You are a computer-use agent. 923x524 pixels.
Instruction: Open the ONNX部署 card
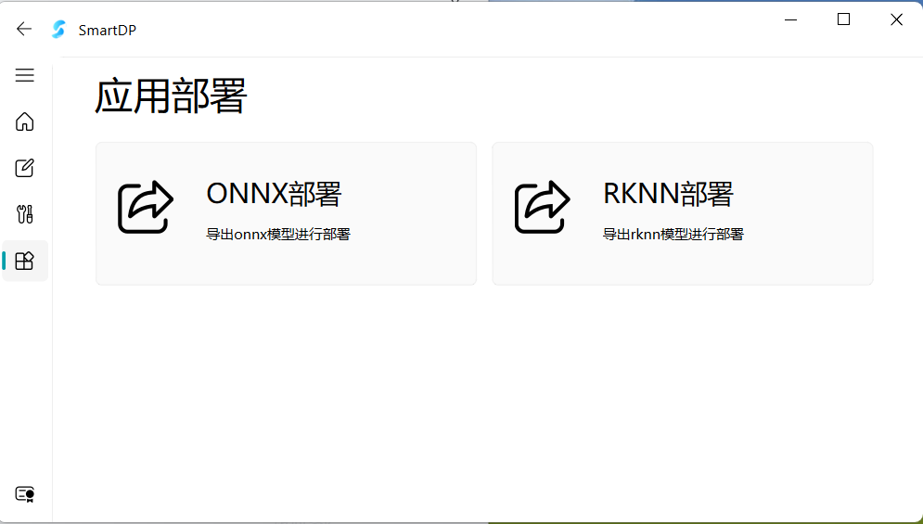(286, 213)
